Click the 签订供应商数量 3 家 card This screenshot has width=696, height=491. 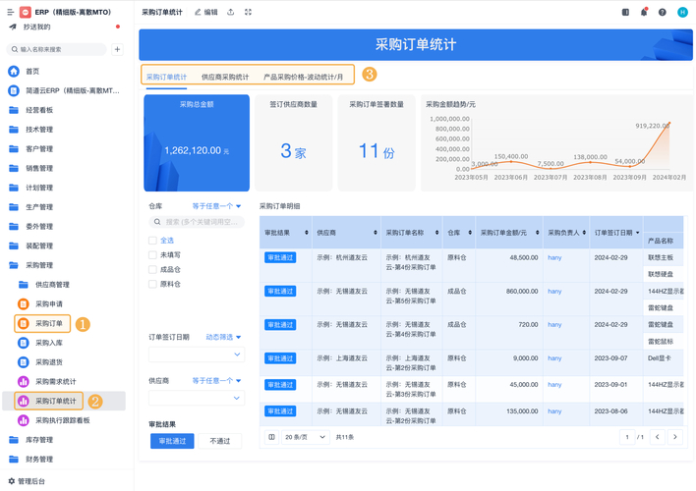[x=293, y=142]
